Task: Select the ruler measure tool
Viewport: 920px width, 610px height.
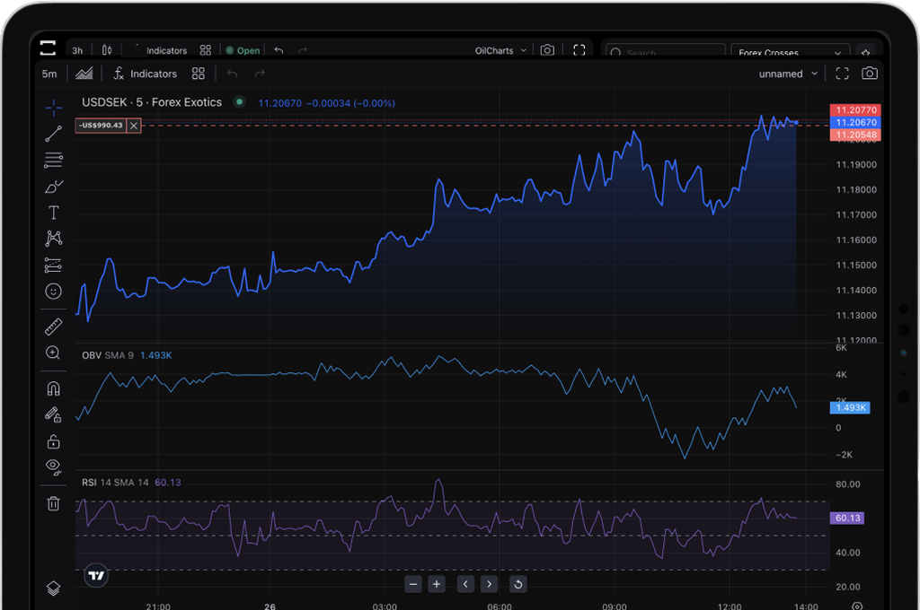Action: click(x=54, y=327)
